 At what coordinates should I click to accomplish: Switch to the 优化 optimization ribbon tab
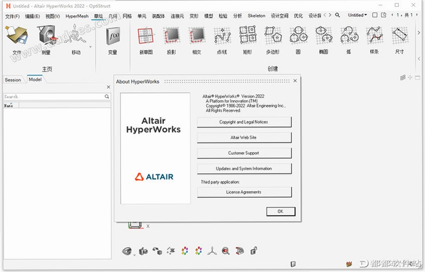[298, 16]
